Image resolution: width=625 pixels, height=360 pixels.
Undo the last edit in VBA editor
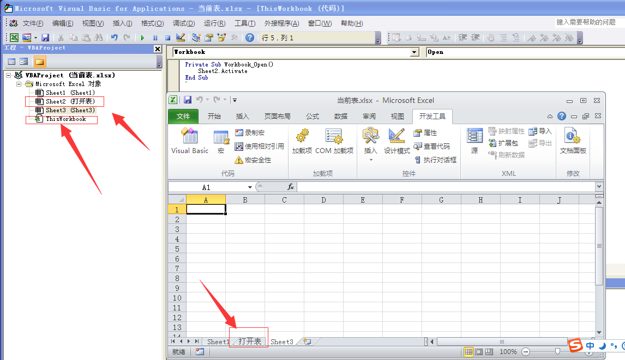[x=115, y=38]
